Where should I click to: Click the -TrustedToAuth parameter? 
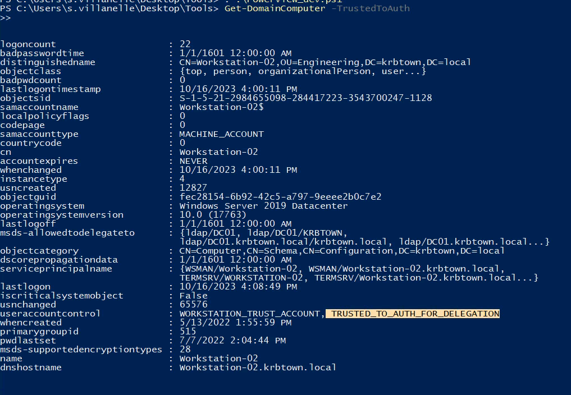(371, 8)
